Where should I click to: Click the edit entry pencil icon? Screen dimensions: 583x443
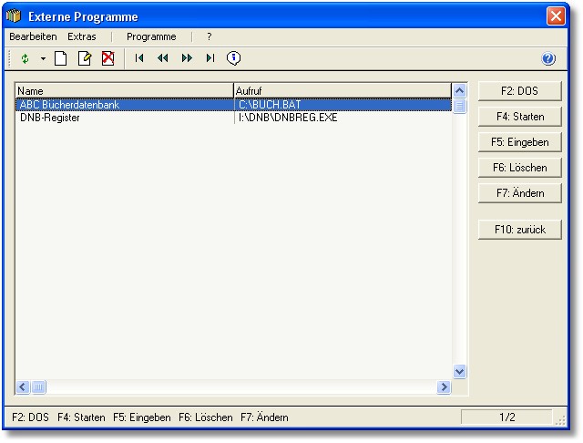[x=85, y=58]
